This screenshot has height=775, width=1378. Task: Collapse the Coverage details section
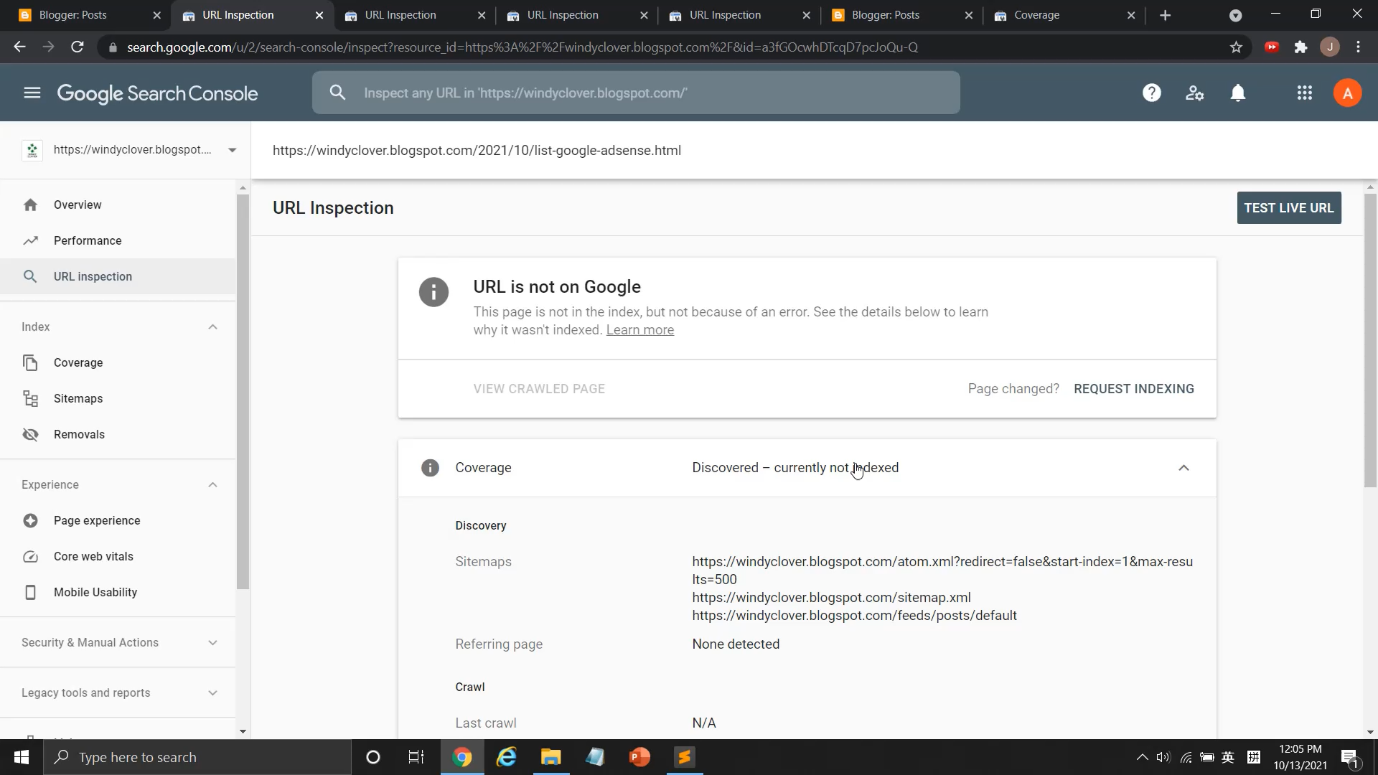point(1184,467)
